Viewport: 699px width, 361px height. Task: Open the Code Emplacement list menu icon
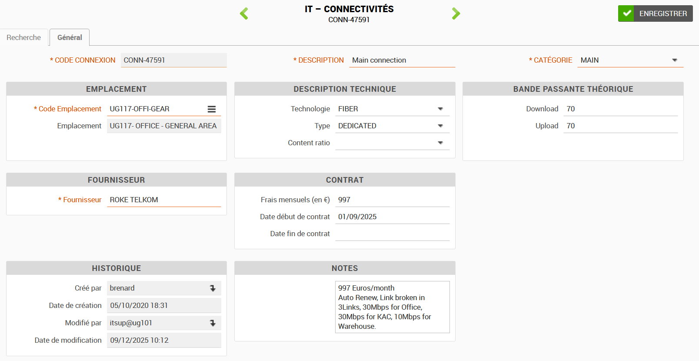pos(212,109)
